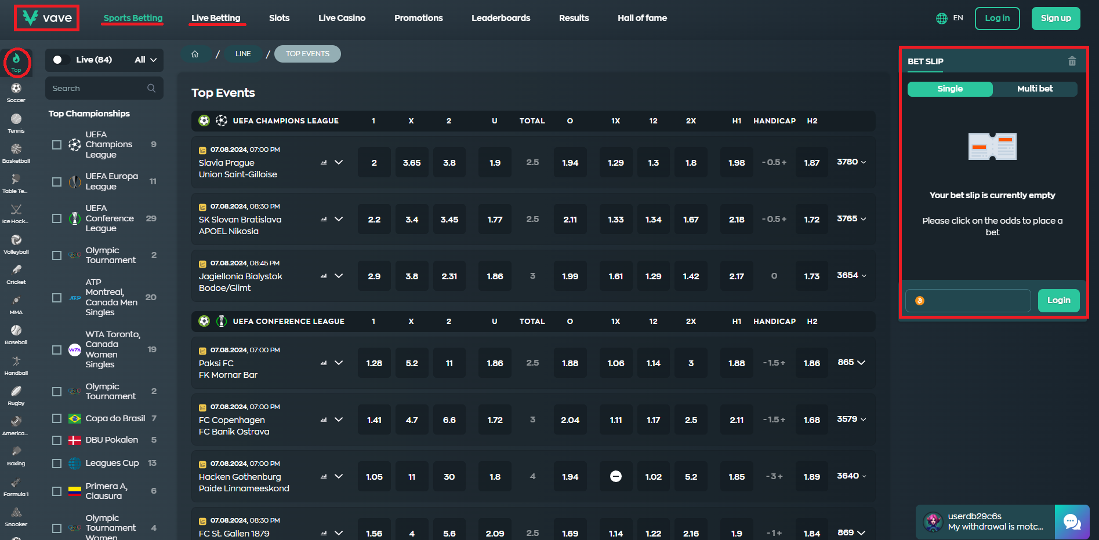Toggle the Live (84) switch
Image resolution: width=1099 pixels, height=540 pixels.
pos(60,60)
